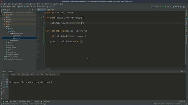Open the TODO tool window button

[x=13, y=101]
